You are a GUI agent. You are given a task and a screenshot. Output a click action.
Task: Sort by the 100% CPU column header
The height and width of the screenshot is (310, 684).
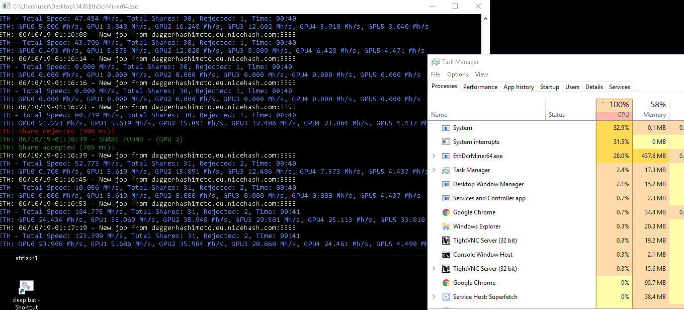(614, 109)
